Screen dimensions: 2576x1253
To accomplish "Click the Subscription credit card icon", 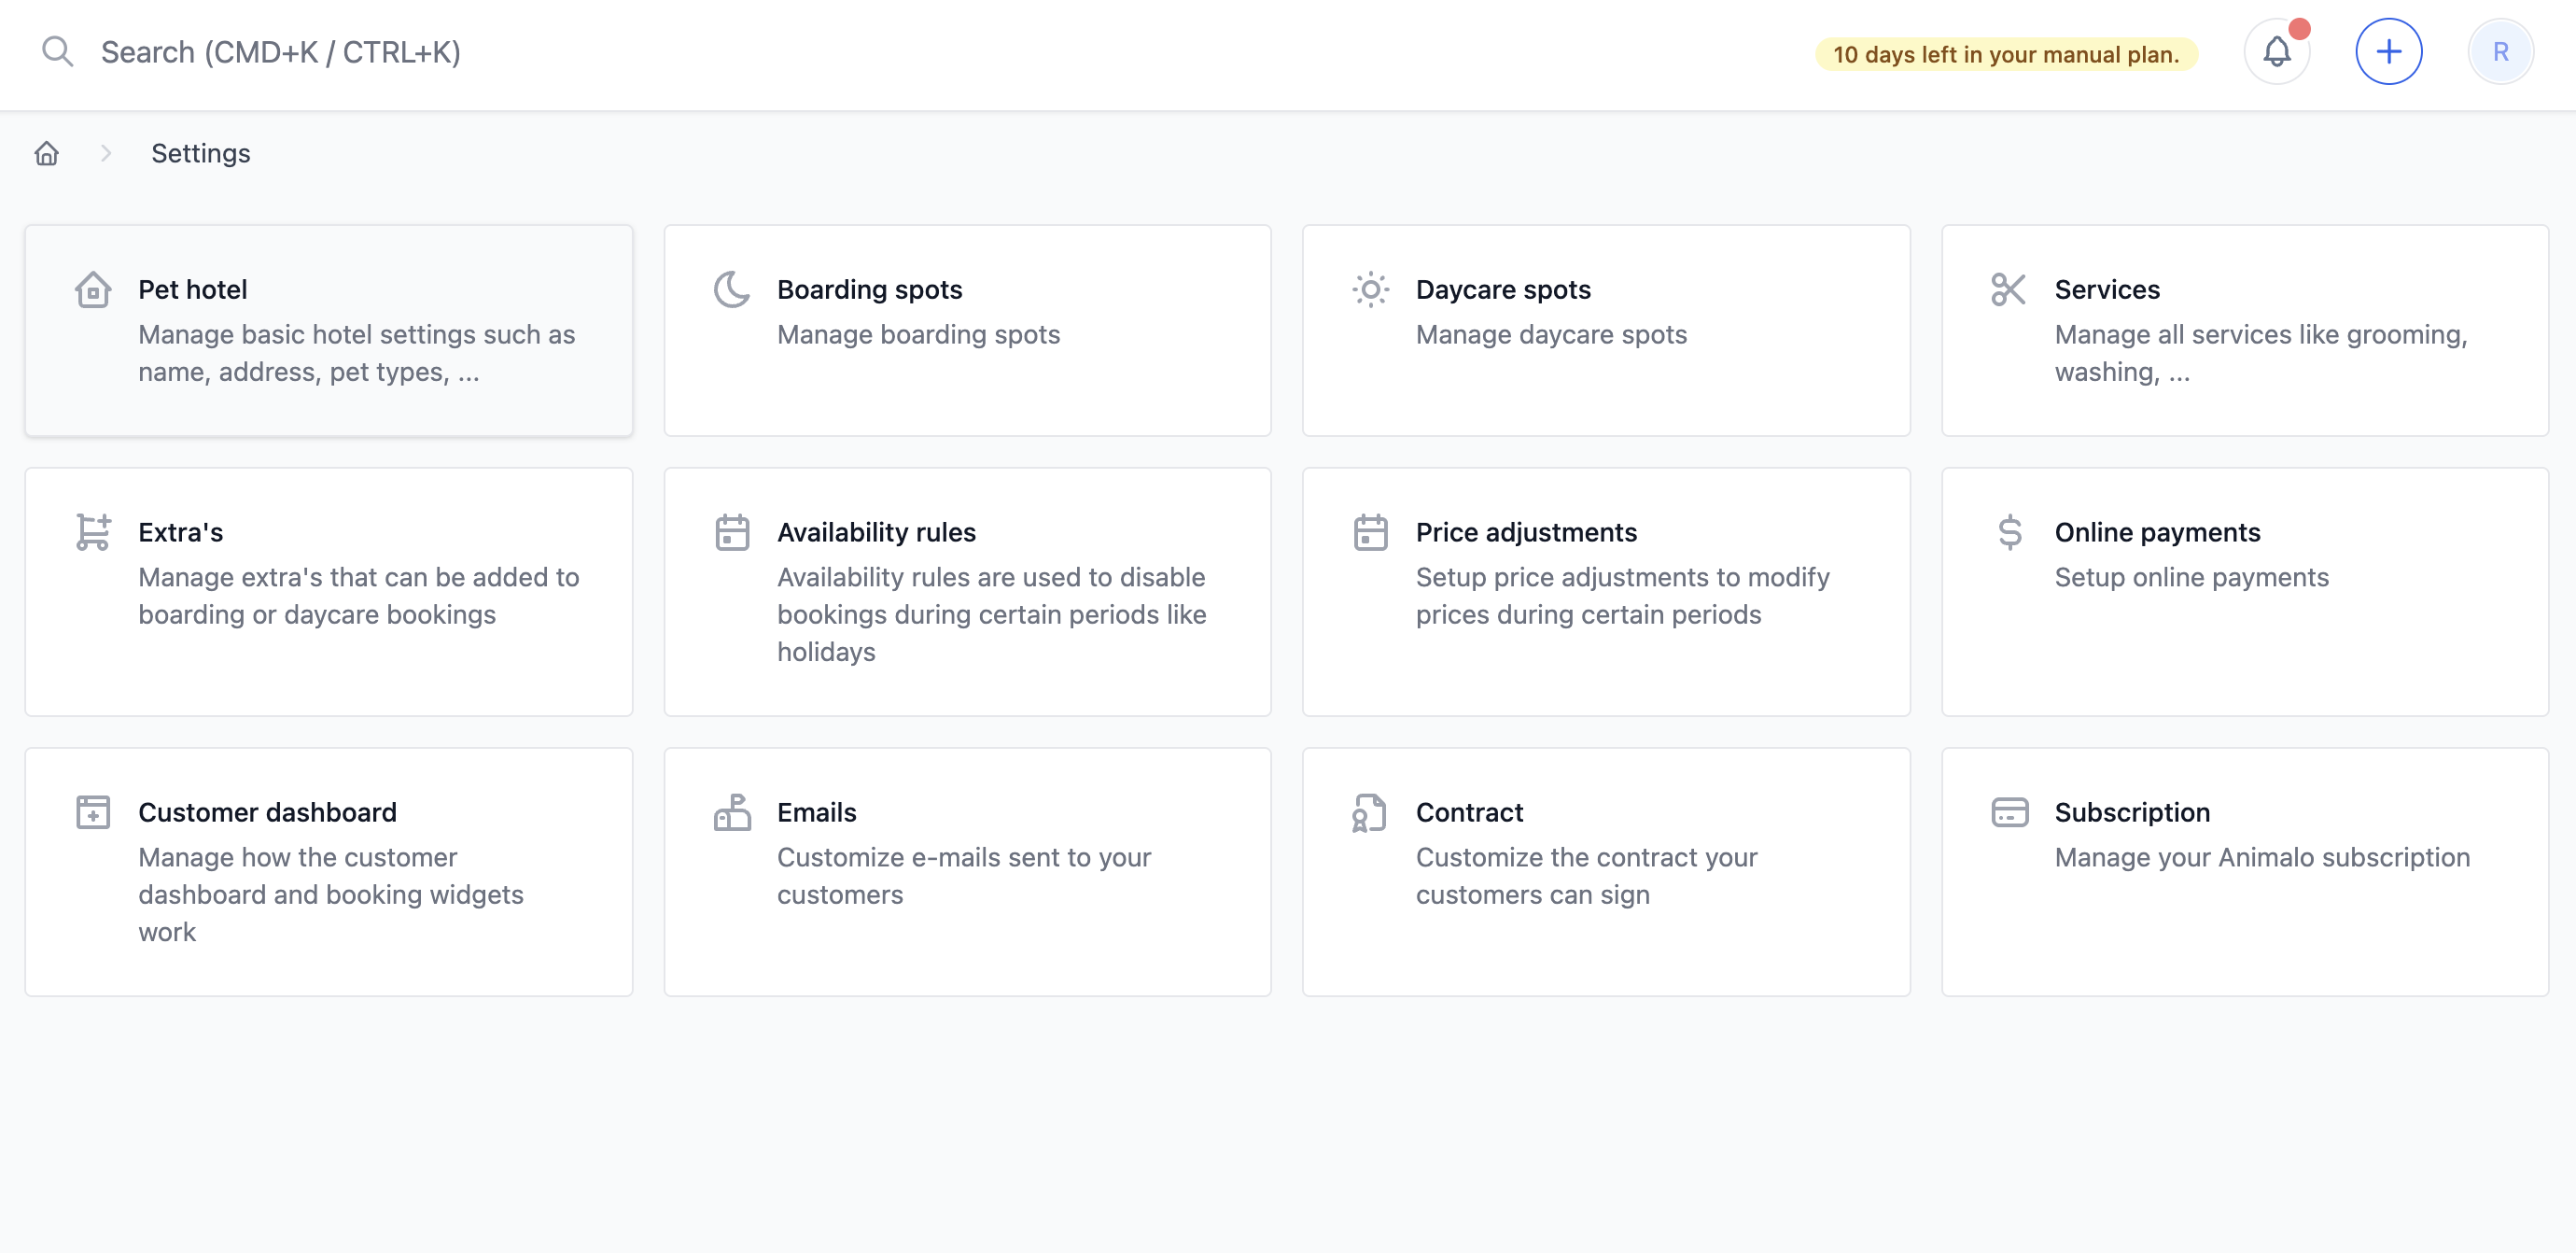I will pyautogui.click(x=2009, y=812).
